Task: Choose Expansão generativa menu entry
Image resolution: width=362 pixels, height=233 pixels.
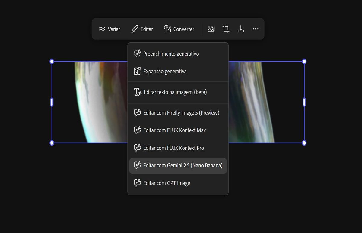Action: (178, 71)
